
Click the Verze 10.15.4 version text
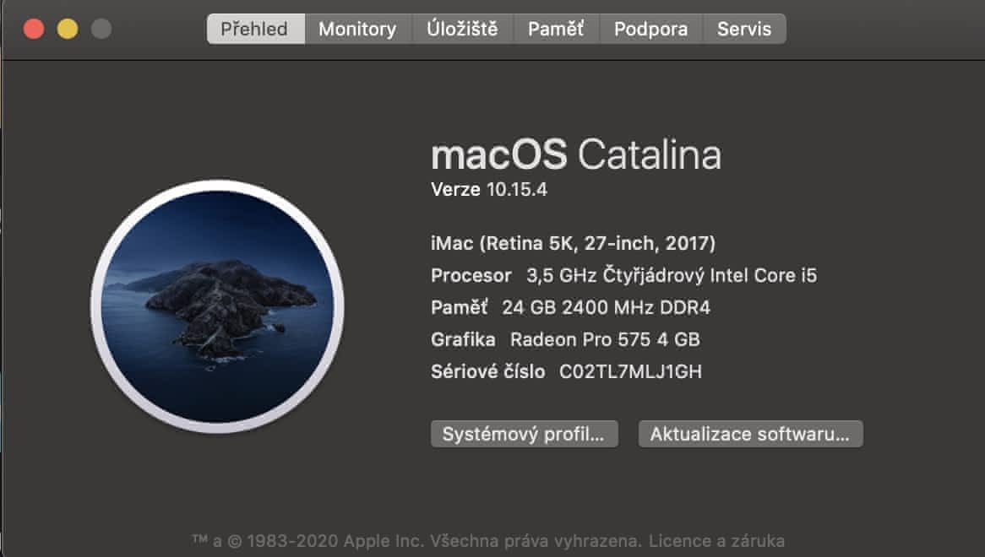click(489, 190)
